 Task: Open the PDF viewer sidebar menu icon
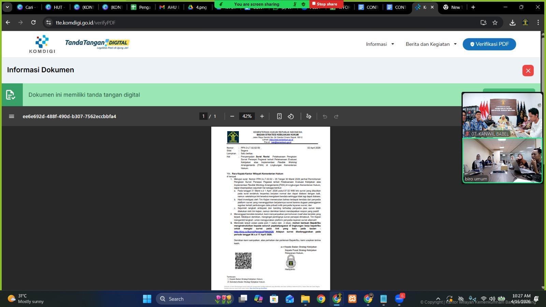[x=11, y=116]
